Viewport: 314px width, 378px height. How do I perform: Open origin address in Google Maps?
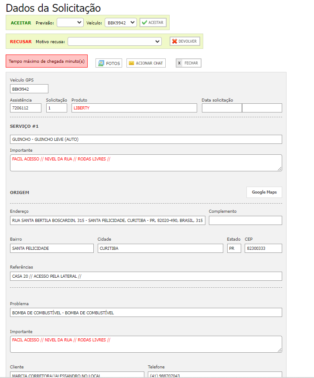(264, 192)
